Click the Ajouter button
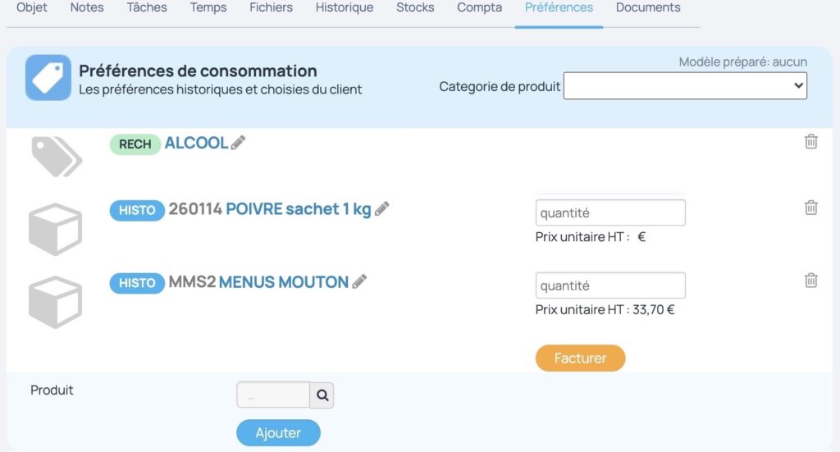Image resolution: width=840 pixels, height=452 pixels. [278, 432]
